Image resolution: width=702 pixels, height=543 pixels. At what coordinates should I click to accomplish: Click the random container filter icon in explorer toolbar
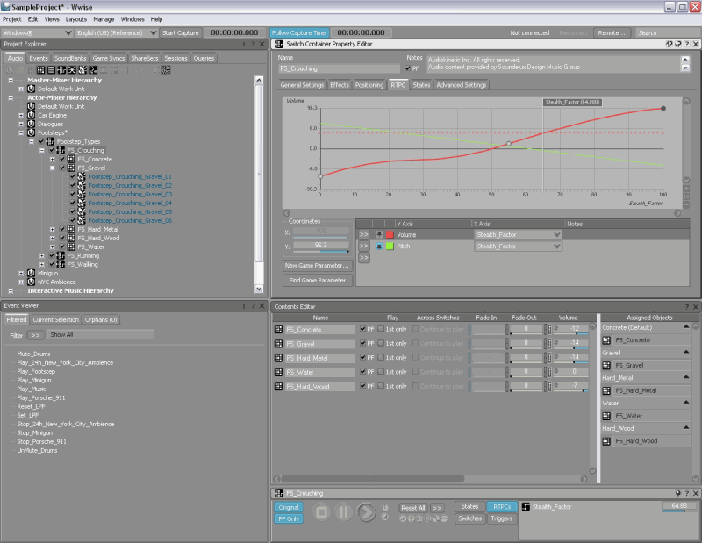[x=40, y=70]
